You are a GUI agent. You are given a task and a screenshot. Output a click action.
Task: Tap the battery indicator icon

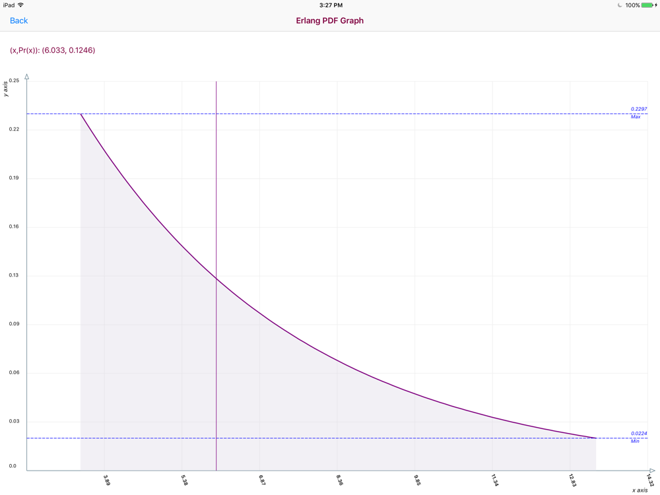pyautogui.click(x=649, y=5)
